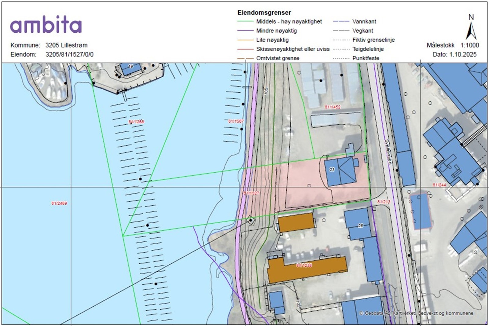This screenshot has height=326, width=489.
Task: Click parcel label 81/1527 on the map
Action: point(251,193)
